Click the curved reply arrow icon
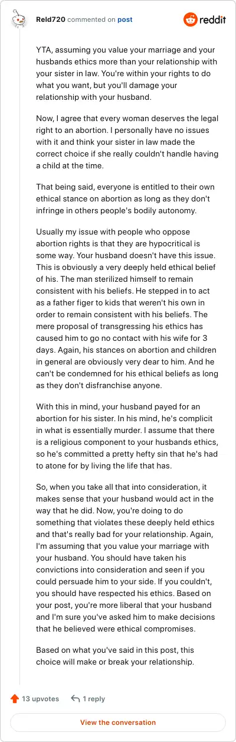The height and width of the screenshot is (742, 236). [x=76, y=698]
